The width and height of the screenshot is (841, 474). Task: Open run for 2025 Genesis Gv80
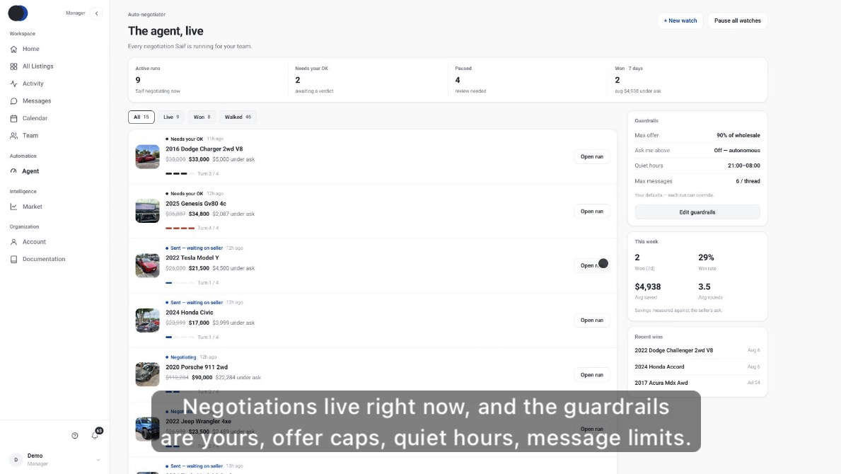click(x=591, y=212)
